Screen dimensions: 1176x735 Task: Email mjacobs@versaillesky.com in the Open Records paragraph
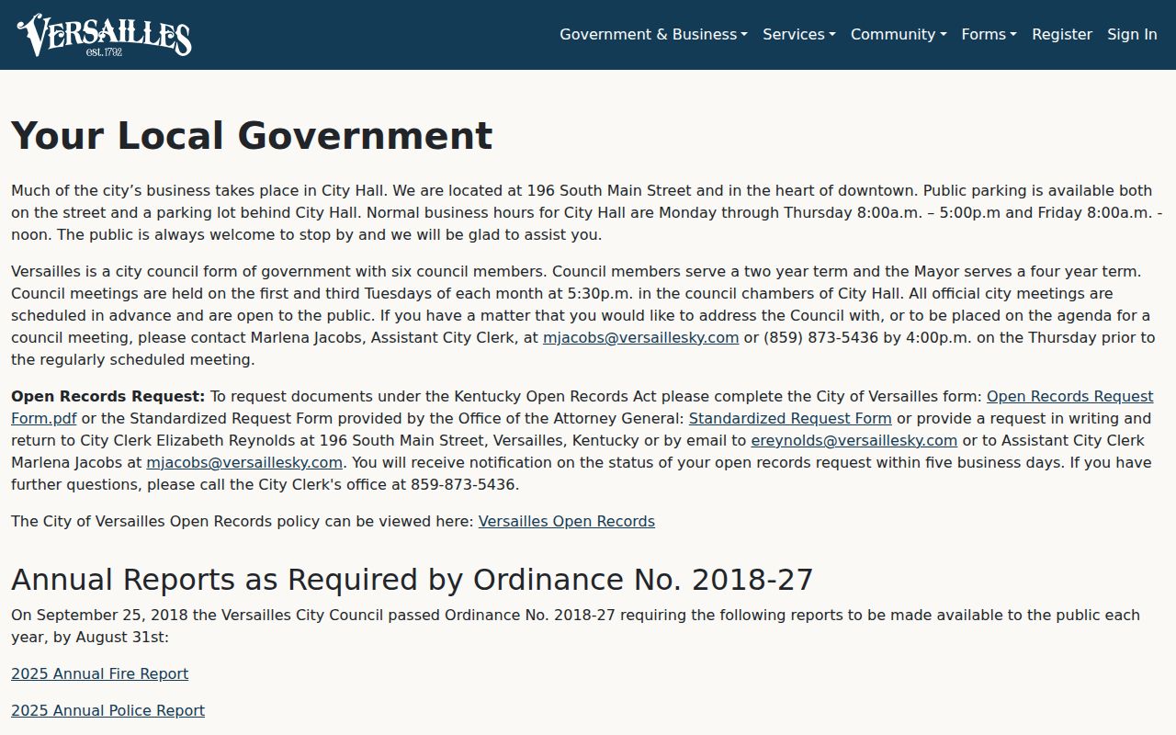coord(244,462)
